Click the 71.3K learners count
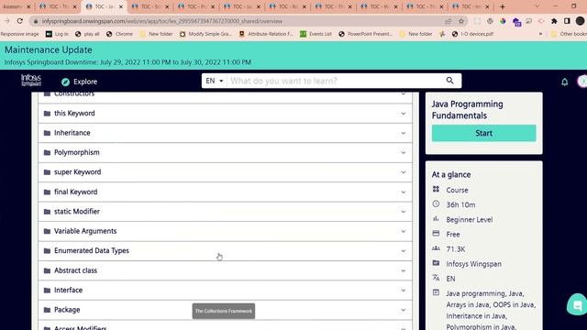The width and height of the screenshot is (587, 330). point(455,249)
